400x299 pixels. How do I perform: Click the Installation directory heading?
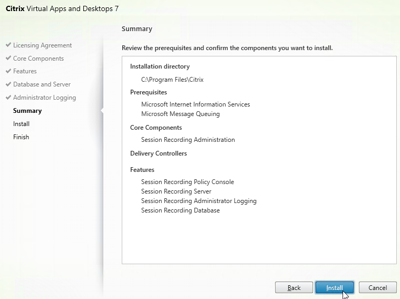point(160,66)
